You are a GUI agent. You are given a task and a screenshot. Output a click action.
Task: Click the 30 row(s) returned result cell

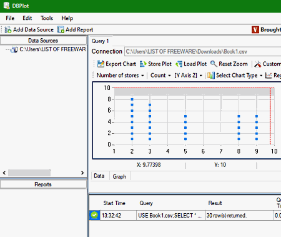coord(239,215)
